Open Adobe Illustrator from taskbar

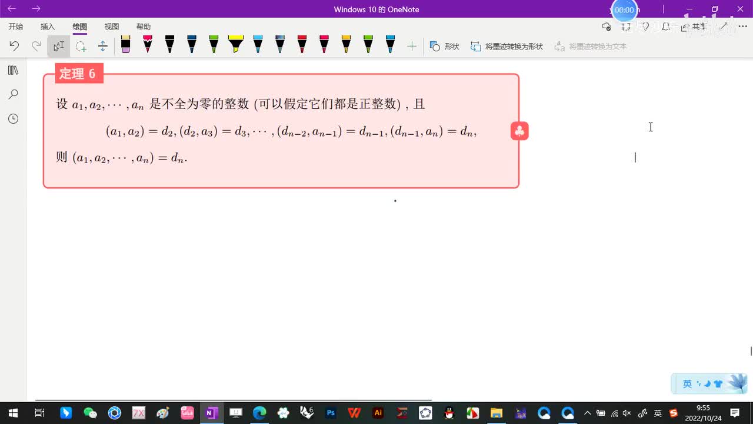point(378,413)
